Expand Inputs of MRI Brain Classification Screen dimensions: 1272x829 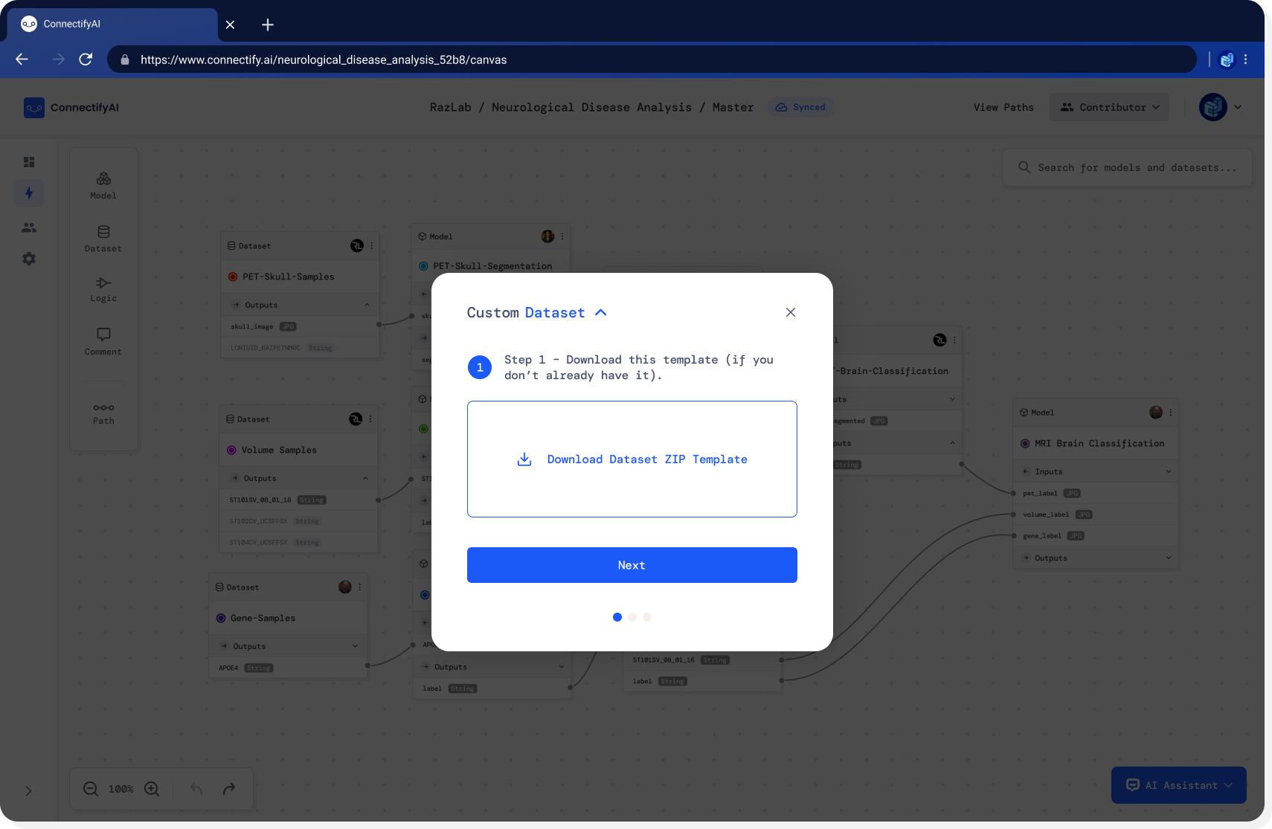point(1169,471)
